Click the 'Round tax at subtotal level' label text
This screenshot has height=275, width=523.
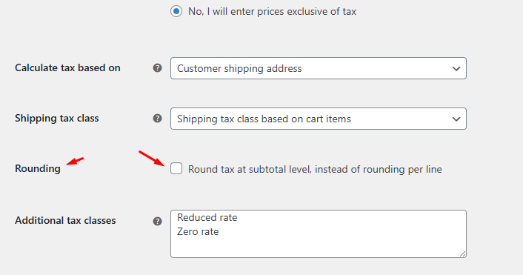pos(315,169)
